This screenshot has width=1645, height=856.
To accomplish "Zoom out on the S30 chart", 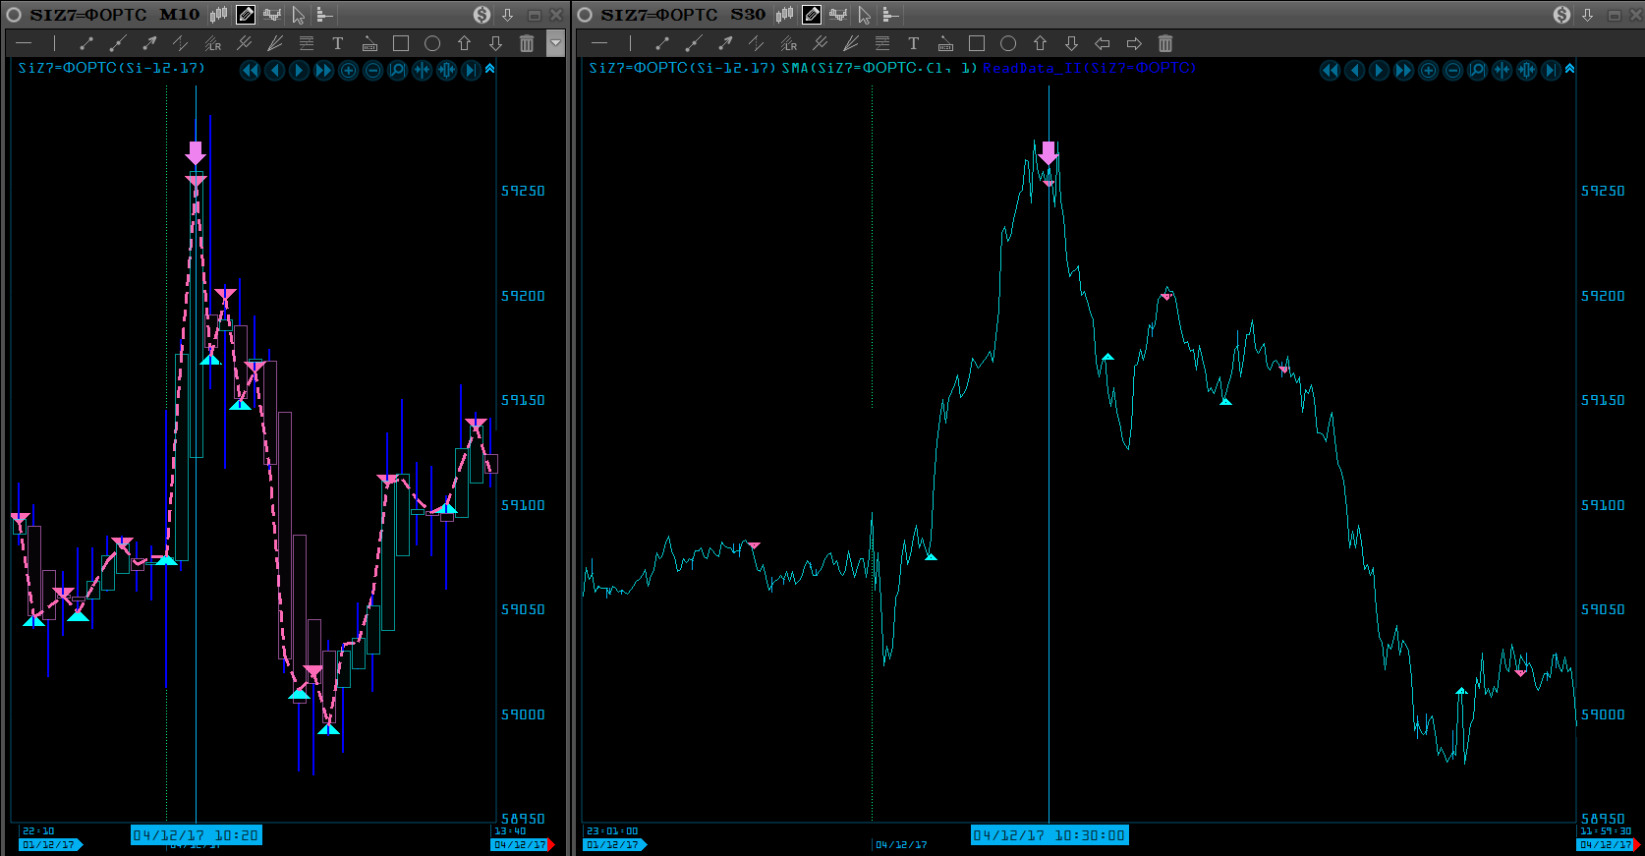I will coord(1452,70).
